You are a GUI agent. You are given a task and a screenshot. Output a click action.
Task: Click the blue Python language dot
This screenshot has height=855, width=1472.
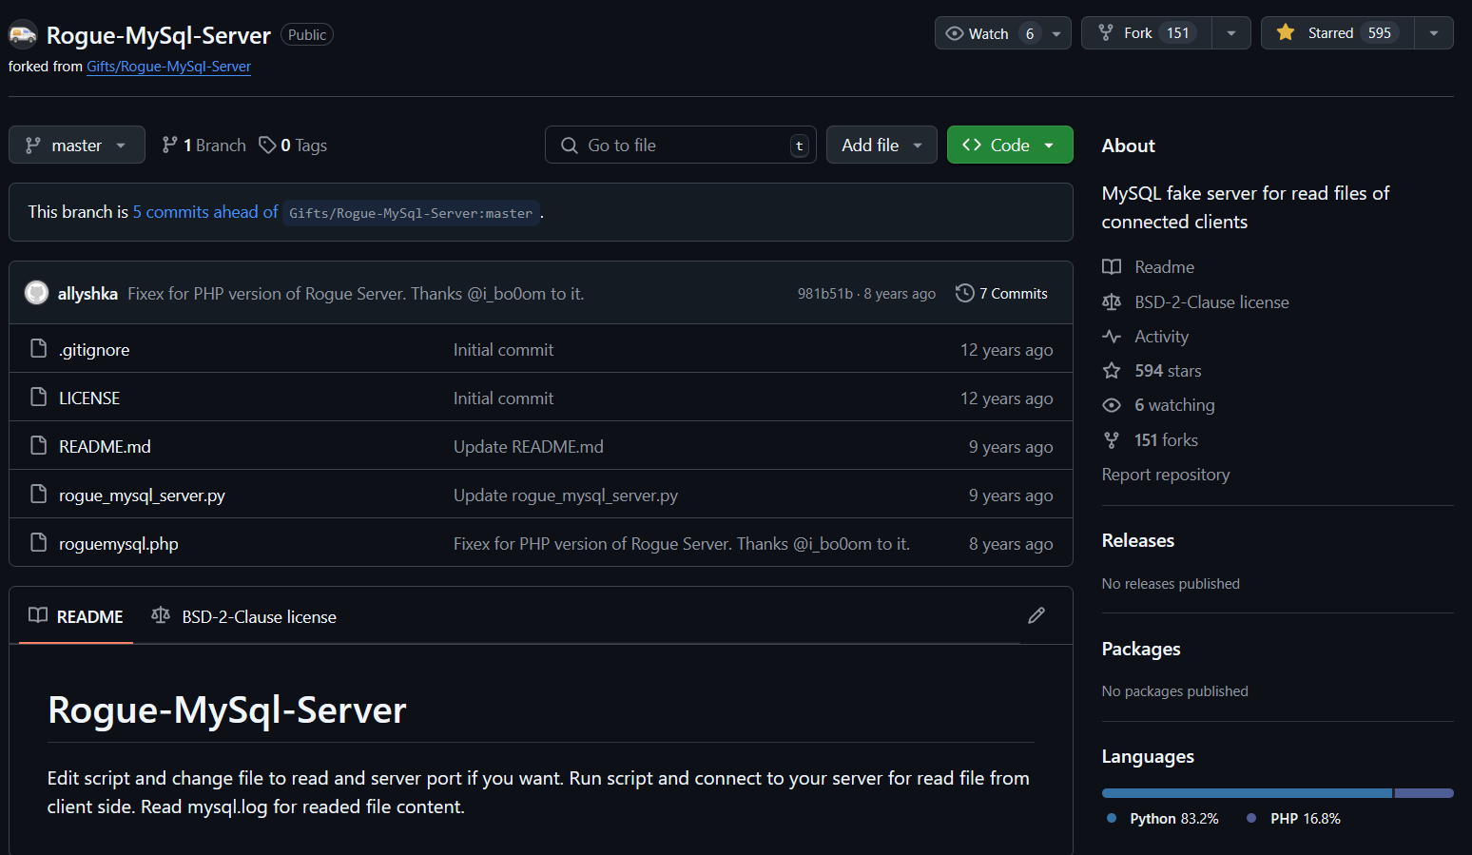[x=1112, y=818]
